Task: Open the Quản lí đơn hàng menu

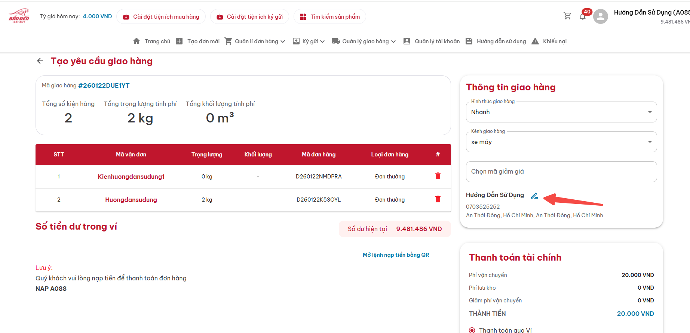Action: point(257,41)
